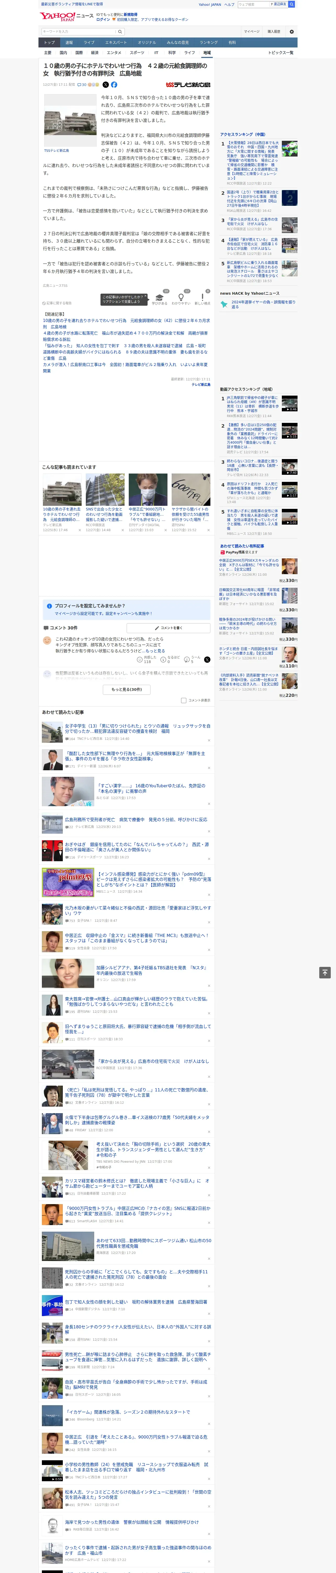
Task: Click the blue web search magnifier button
Action: point(292,4)
